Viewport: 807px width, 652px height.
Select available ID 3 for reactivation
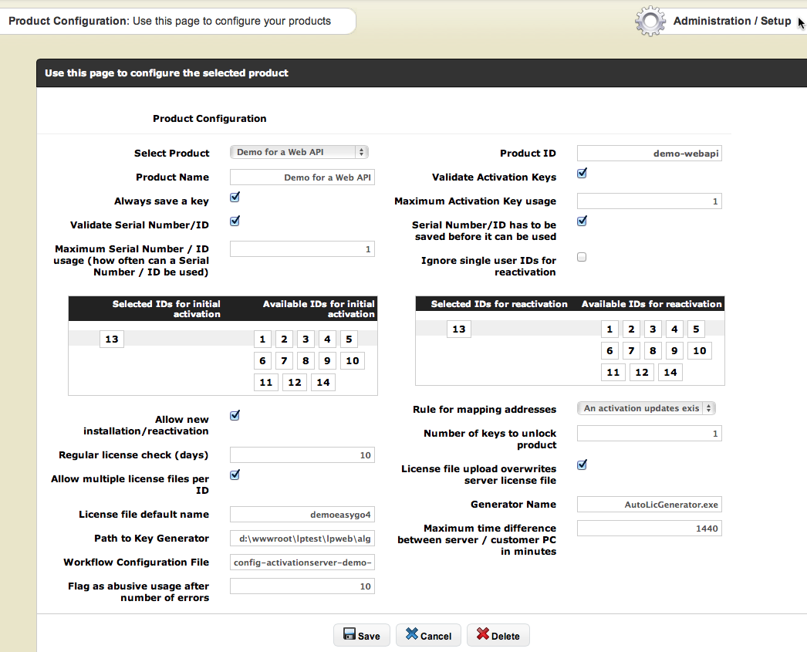click(x=653, y=329)
